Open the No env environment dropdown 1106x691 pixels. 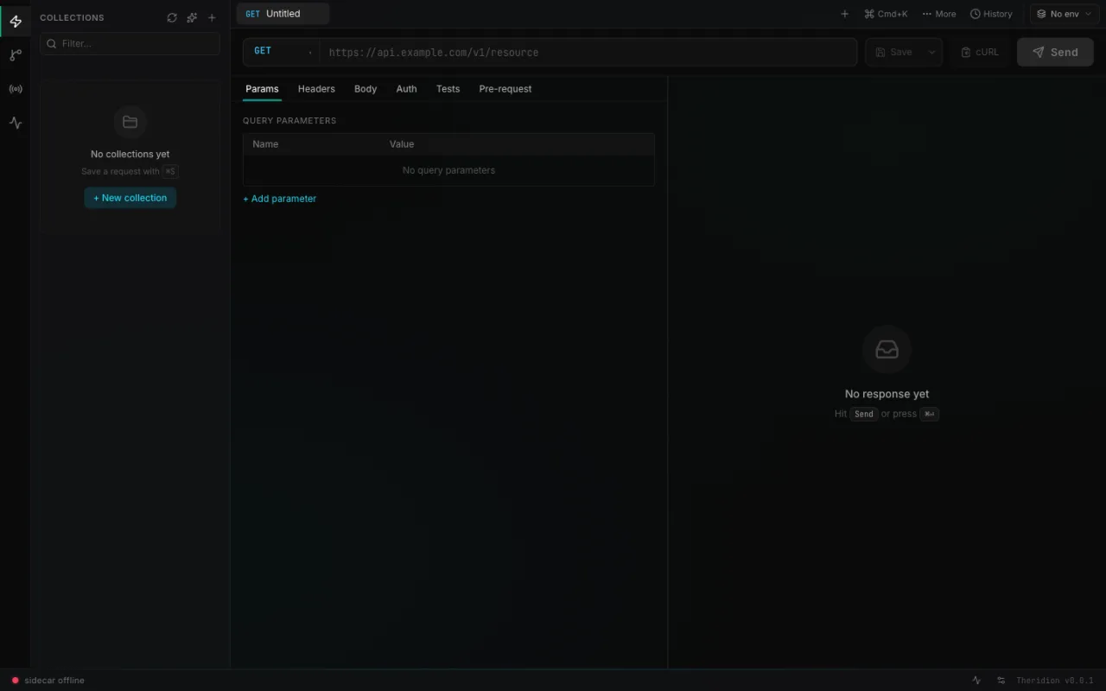pos(1064,14)
